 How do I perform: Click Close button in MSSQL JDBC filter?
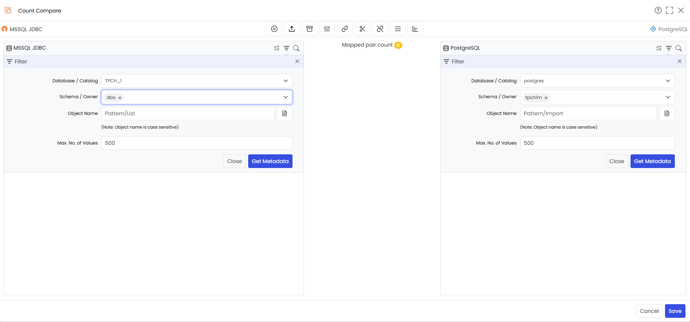pos(235,161)
